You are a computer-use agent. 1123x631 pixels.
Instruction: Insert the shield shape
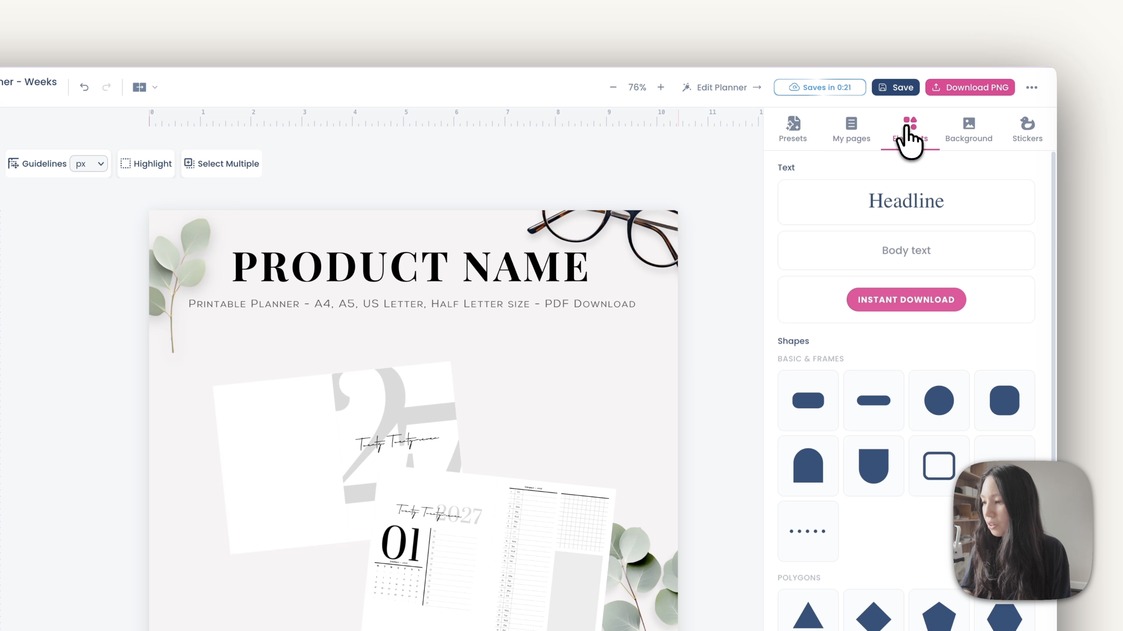[x=873, y=465]
